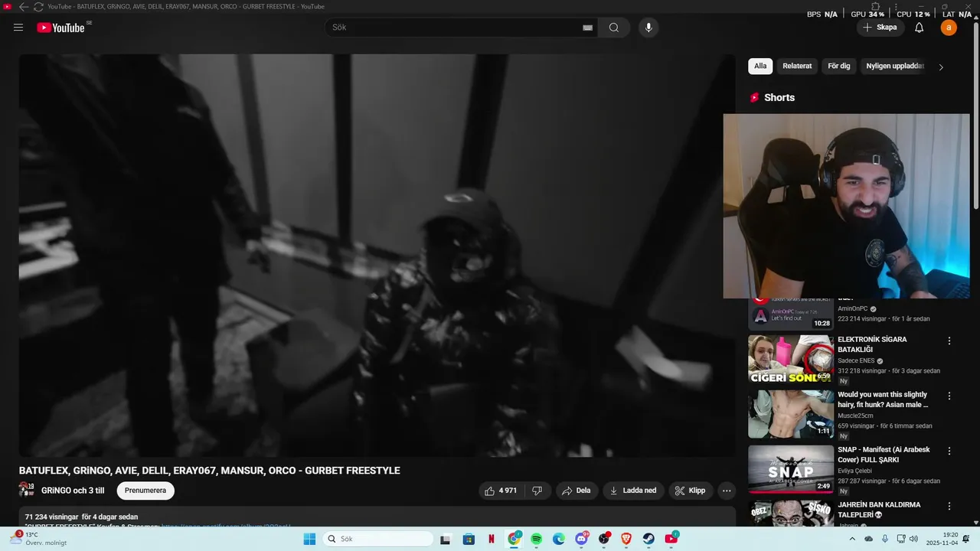This screenshot has height=551, width=980.
Task: Open Edge browser from the taskbar
Action: click(559, 539)
